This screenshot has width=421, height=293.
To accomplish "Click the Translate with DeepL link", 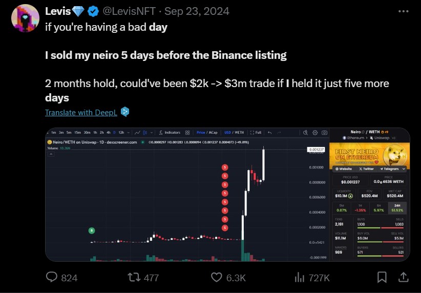I will point(81,112).
